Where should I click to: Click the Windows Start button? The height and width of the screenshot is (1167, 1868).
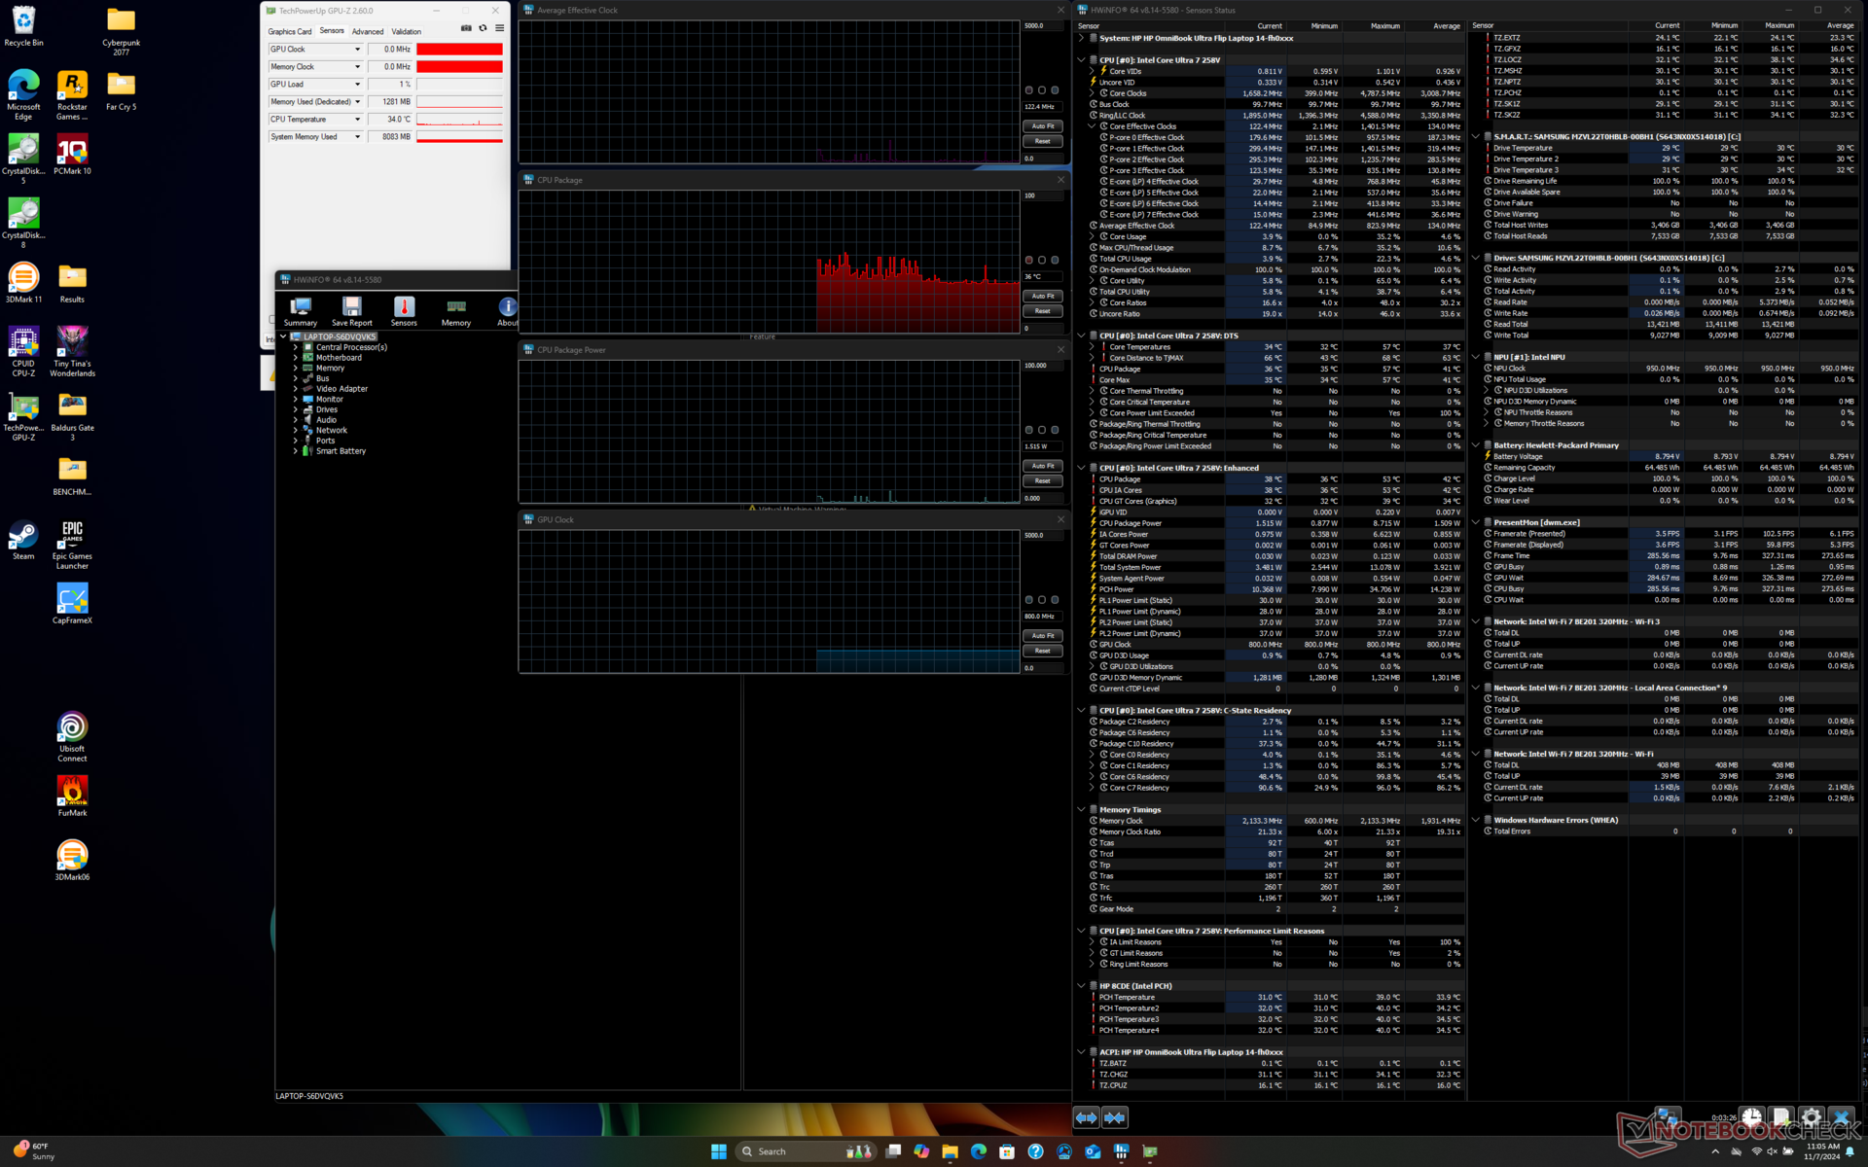click(719, 1151)
